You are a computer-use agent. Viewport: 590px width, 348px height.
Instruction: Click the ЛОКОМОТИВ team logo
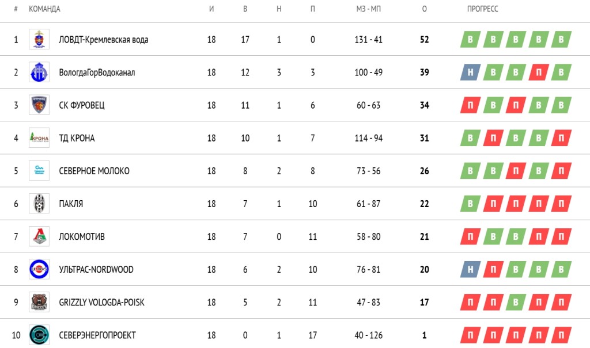(39, 236)
